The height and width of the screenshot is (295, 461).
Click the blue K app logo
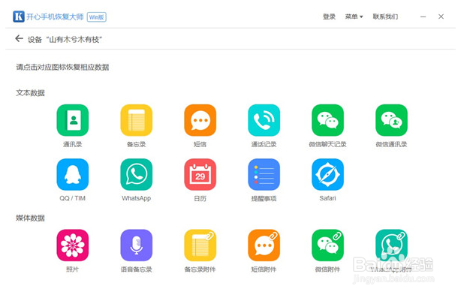[x=19, y=17]
